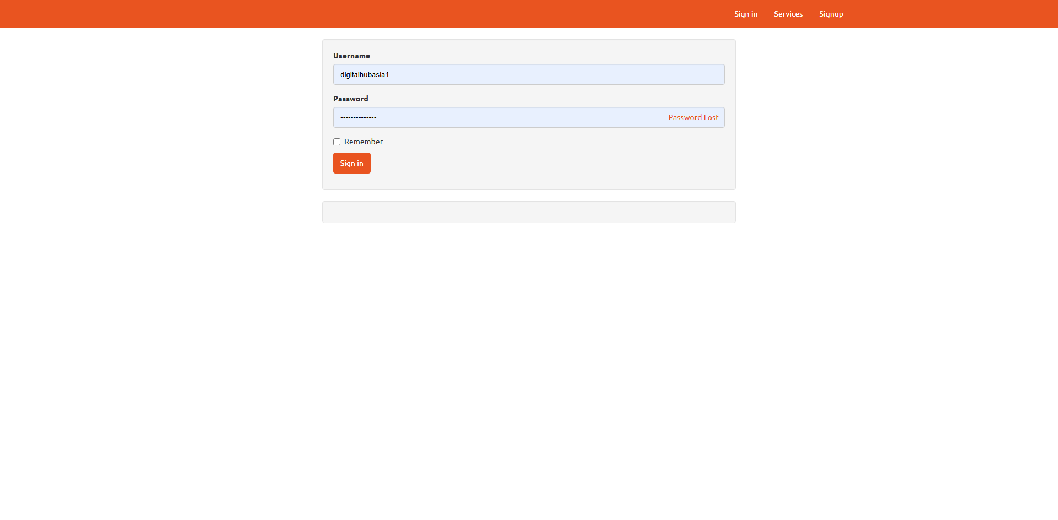Go to the Signup page
Screen dimensions: 1058x520
831,14
